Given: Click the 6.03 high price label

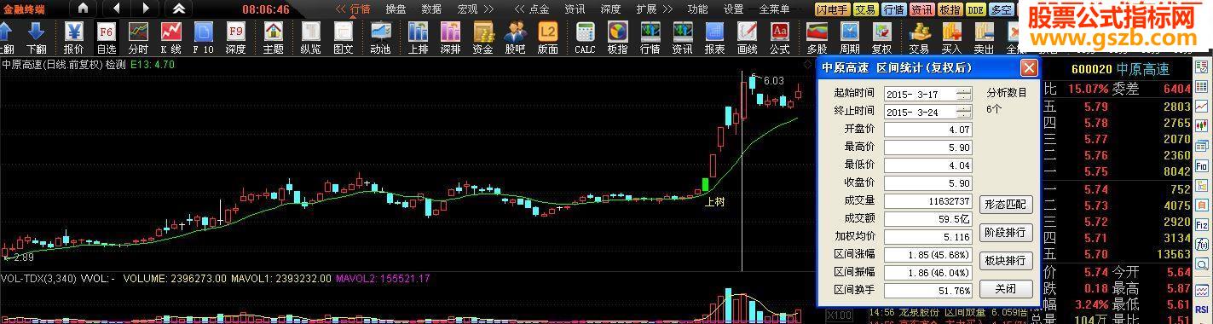Looking at the screenshot, I should coord(773,81).
